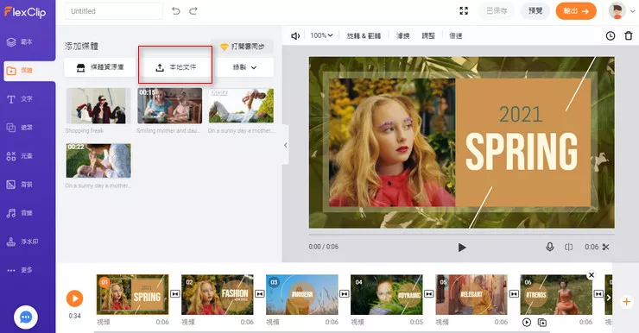The width and height of the screenshot is (639, 333).
Task: Select the top-row 'On a sunny day a mother' clip
Action: pyautogui.click(x=241, y=106)
